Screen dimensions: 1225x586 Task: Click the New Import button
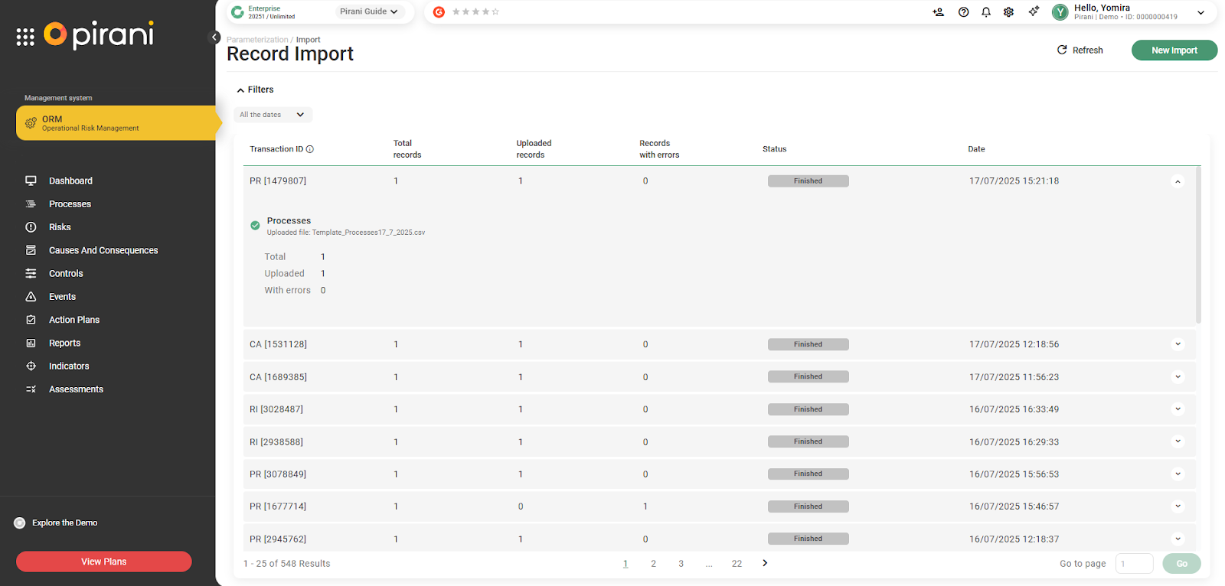click(1174, 50)
